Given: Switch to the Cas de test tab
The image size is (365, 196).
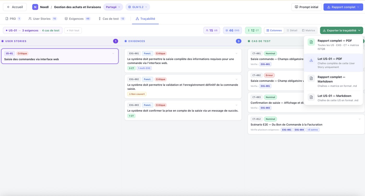Looking at the screenshot, I should click(x=112, y=19).
